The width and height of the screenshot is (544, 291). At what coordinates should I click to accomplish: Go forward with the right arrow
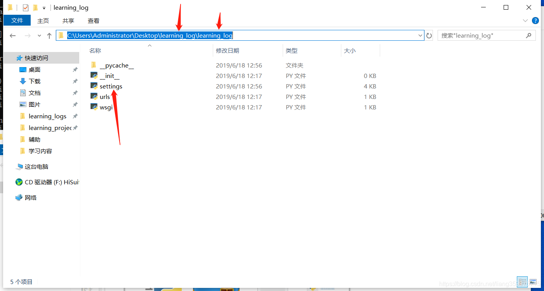(28, 36)
